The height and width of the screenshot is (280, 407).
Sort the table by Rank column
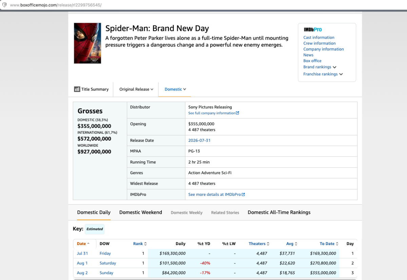pos(140,244)
